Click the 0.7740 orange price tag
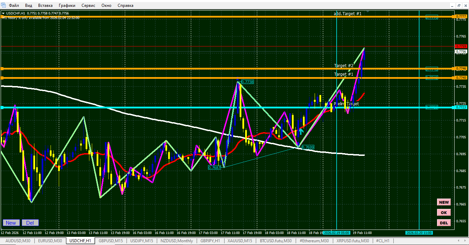Viewport: 469px width, 245px height. click(461, 78)
